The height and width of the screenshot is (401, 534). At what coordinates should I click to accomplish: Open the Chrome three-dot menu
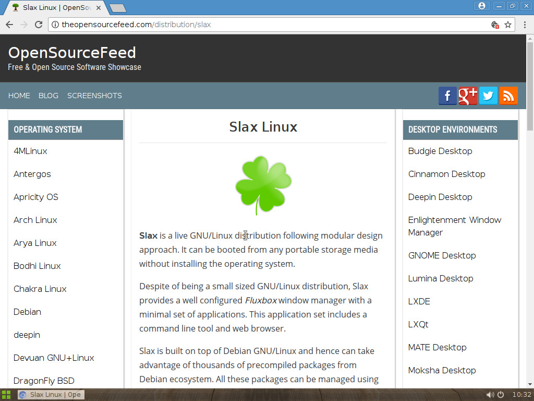[x=524, y=24]
